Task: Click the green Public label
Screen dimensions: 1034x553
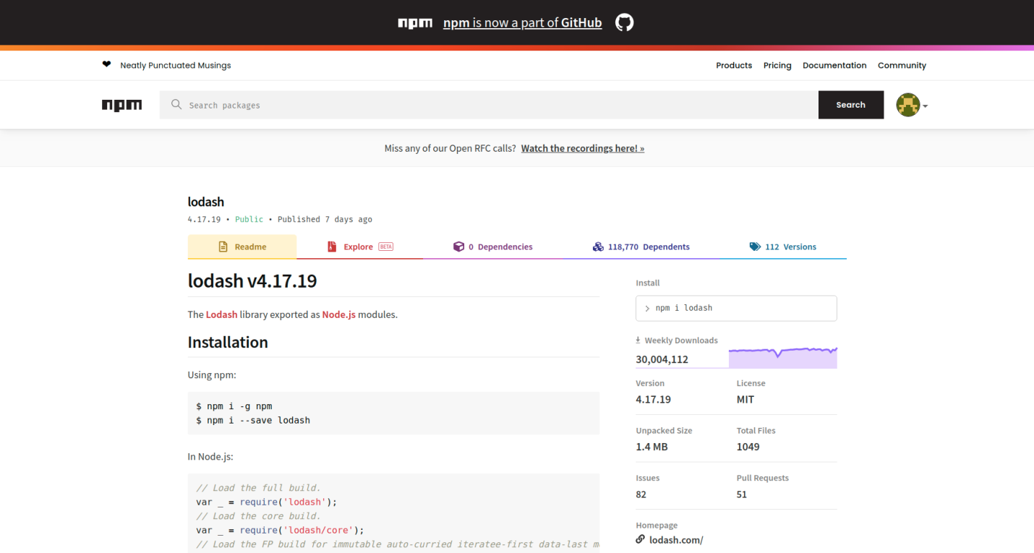Action: pos(249,219)
